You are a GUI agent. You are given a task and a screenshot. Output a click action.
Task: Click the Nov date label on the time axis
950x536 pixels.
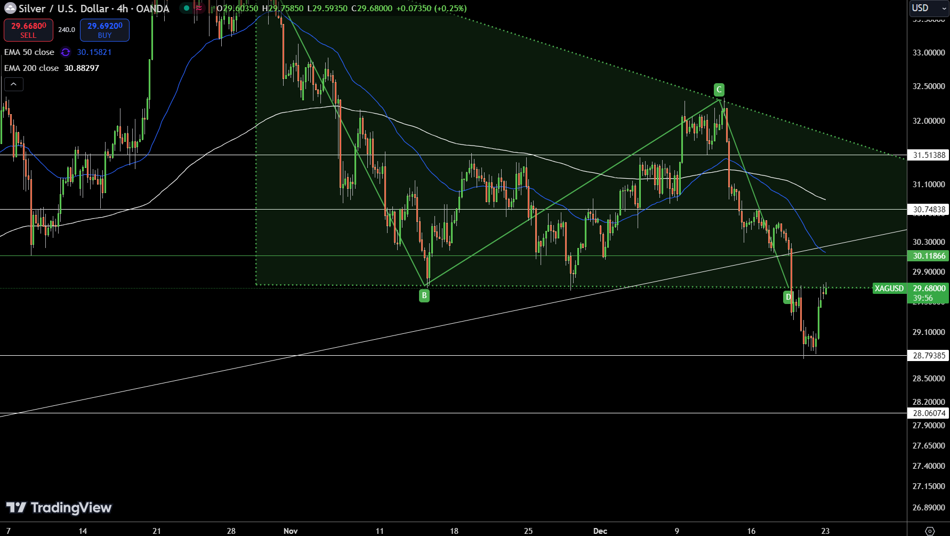(291, 531)
